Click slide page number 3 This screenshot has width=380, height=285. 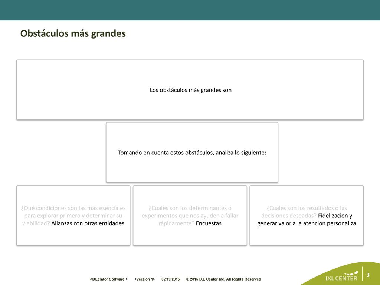click(368, 275)
